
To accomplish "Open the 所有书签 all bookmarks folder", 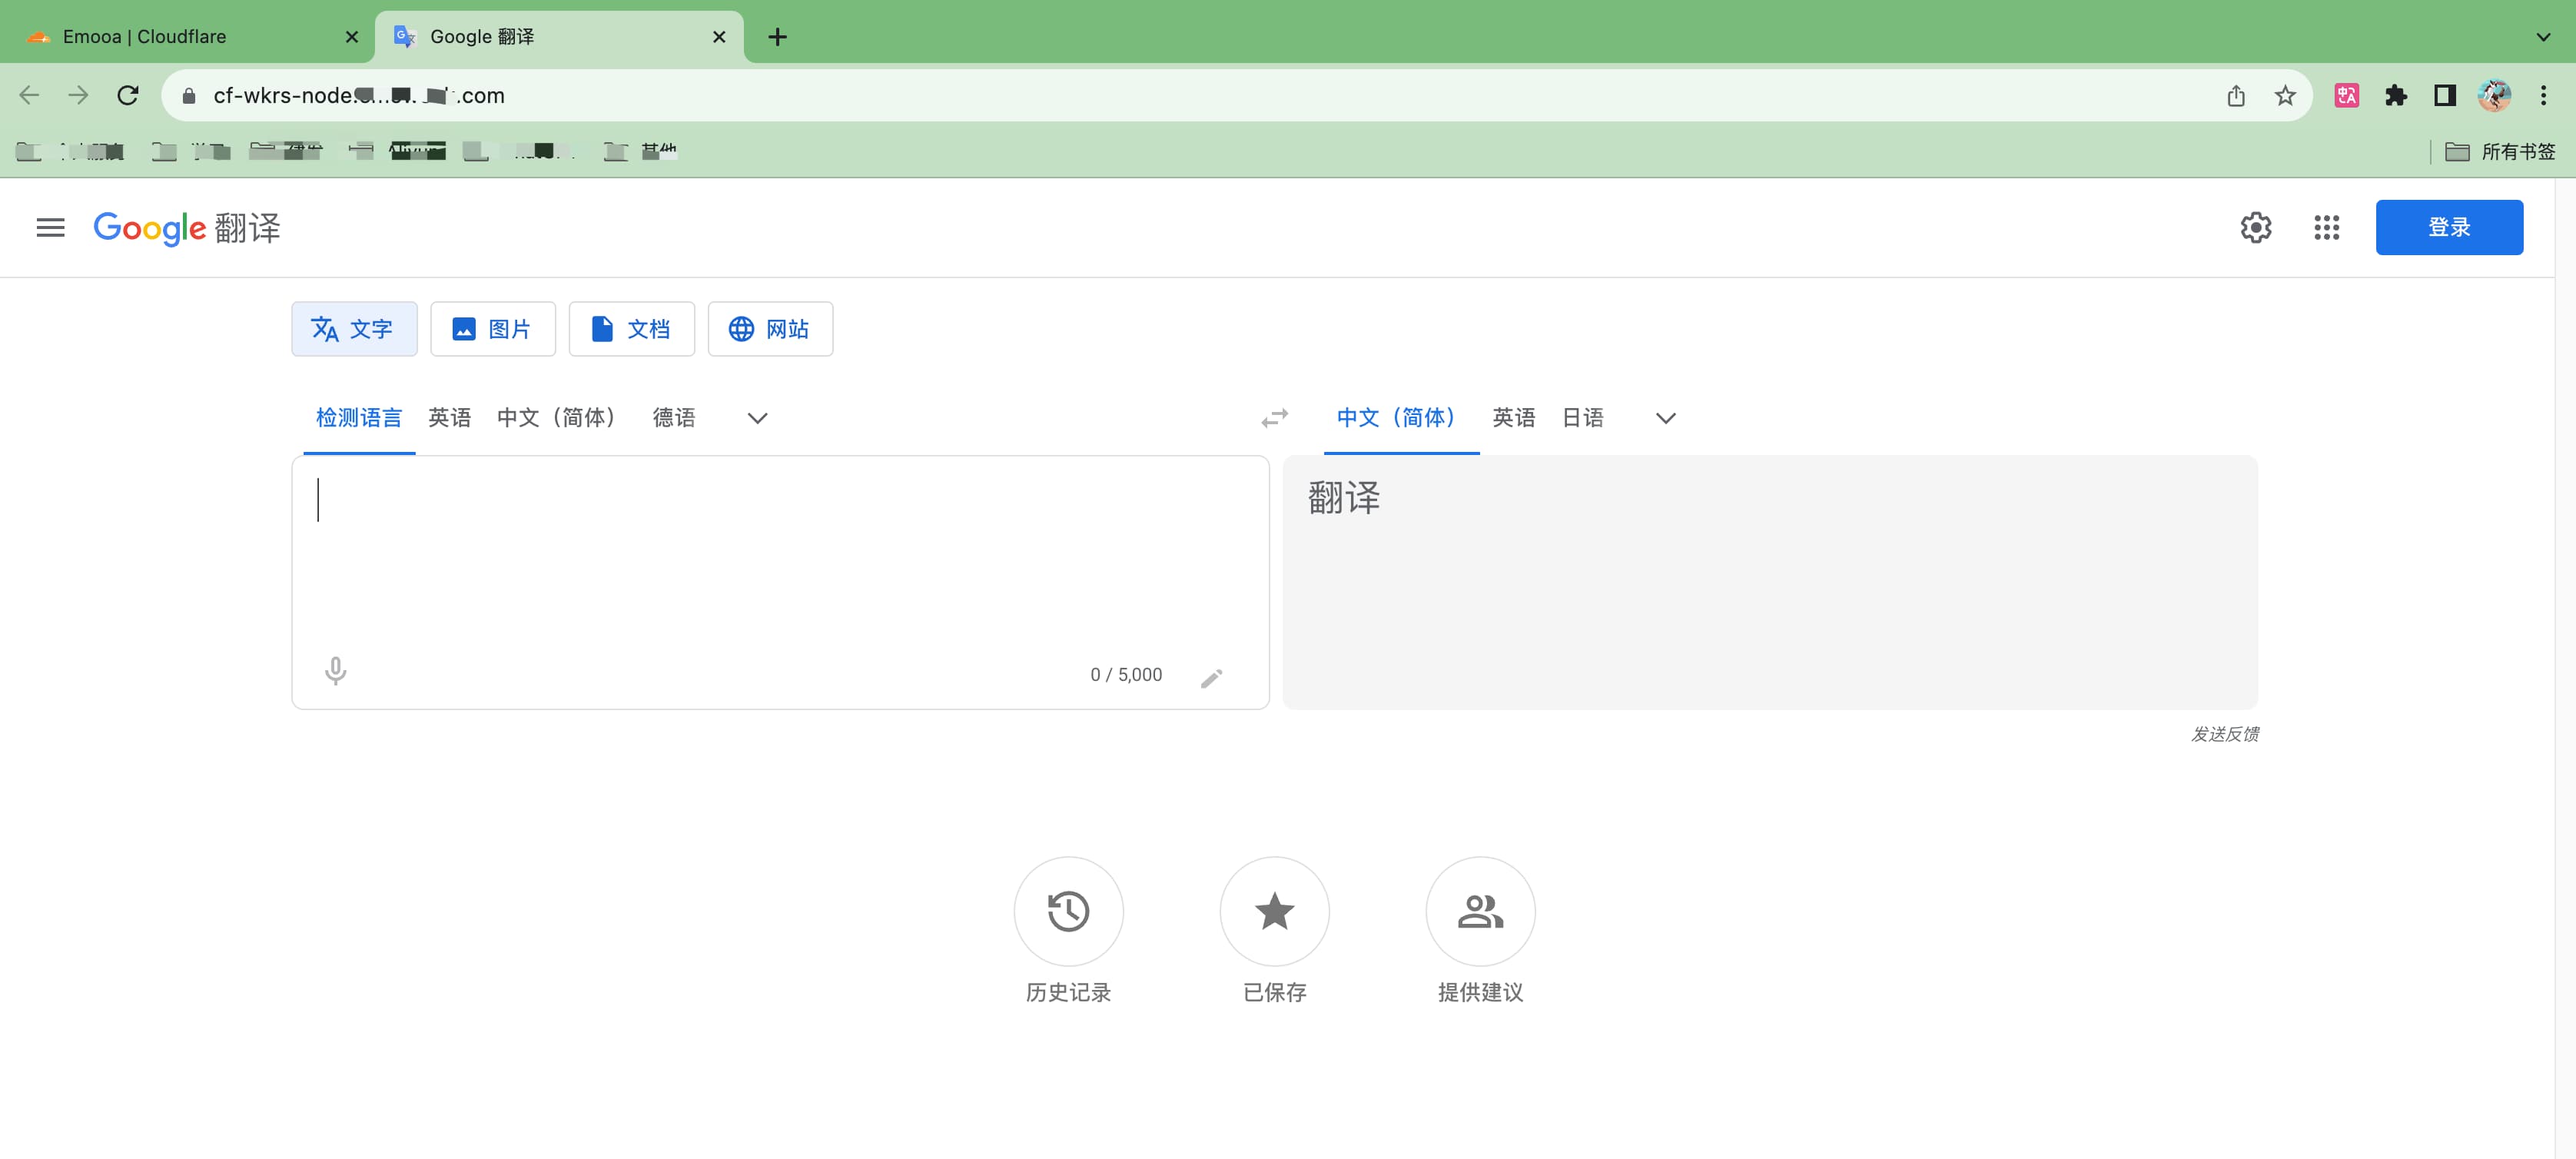I will coord(2500,151).
